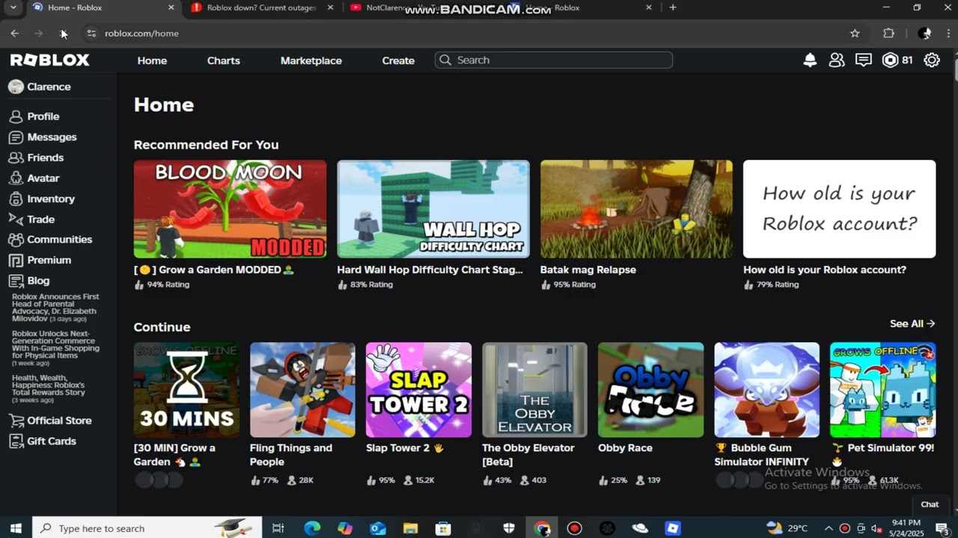
Task: Open the Charts nav item
Action: 224,61
